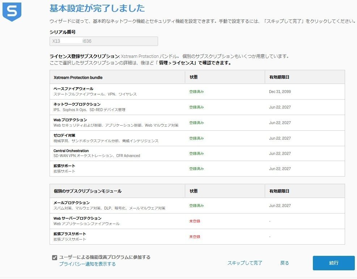
Task: Go back with the 戻る link
Action: coord(284,263)
